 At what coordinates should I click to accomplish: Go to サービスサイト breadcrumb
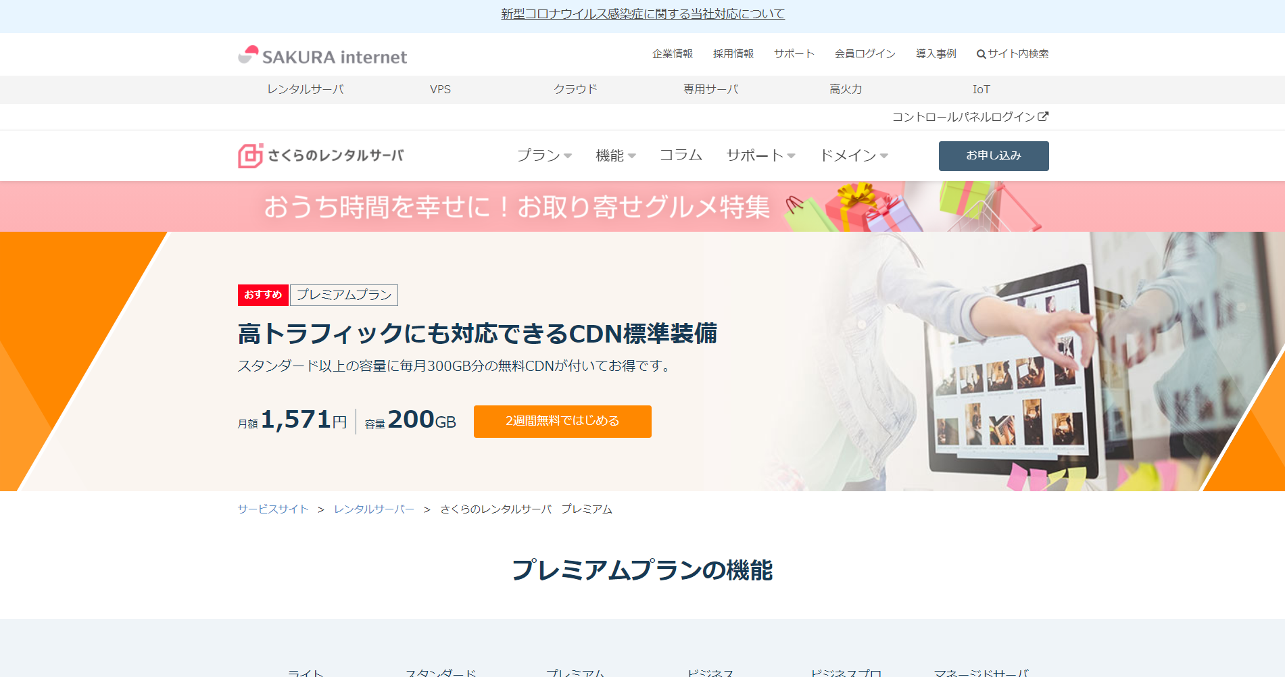click(273, 509)
